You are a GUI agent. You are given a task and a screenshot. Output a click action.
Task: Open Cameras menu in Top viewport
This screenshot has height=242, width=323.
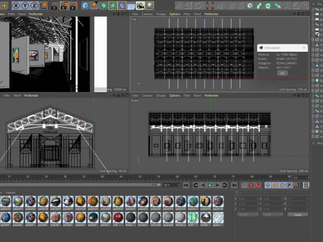[x=147, y=14]
